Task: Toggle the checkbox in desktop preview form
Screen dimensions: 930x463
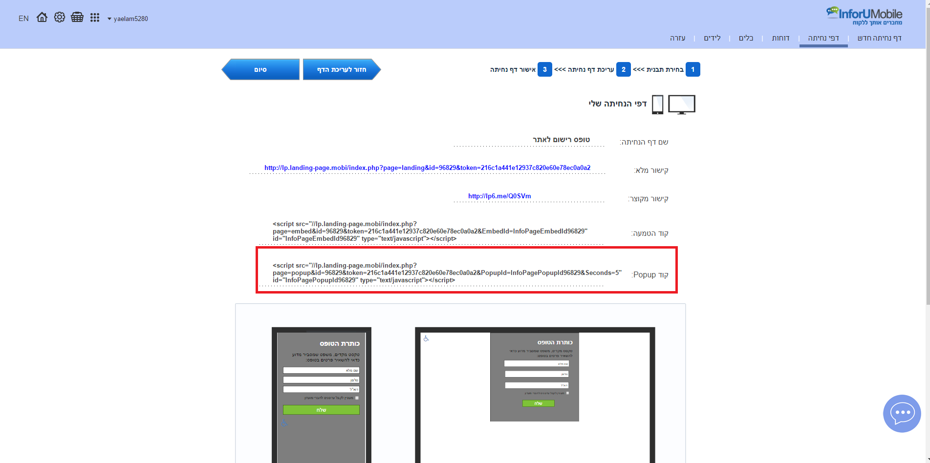Action: (x=567, y=393)
